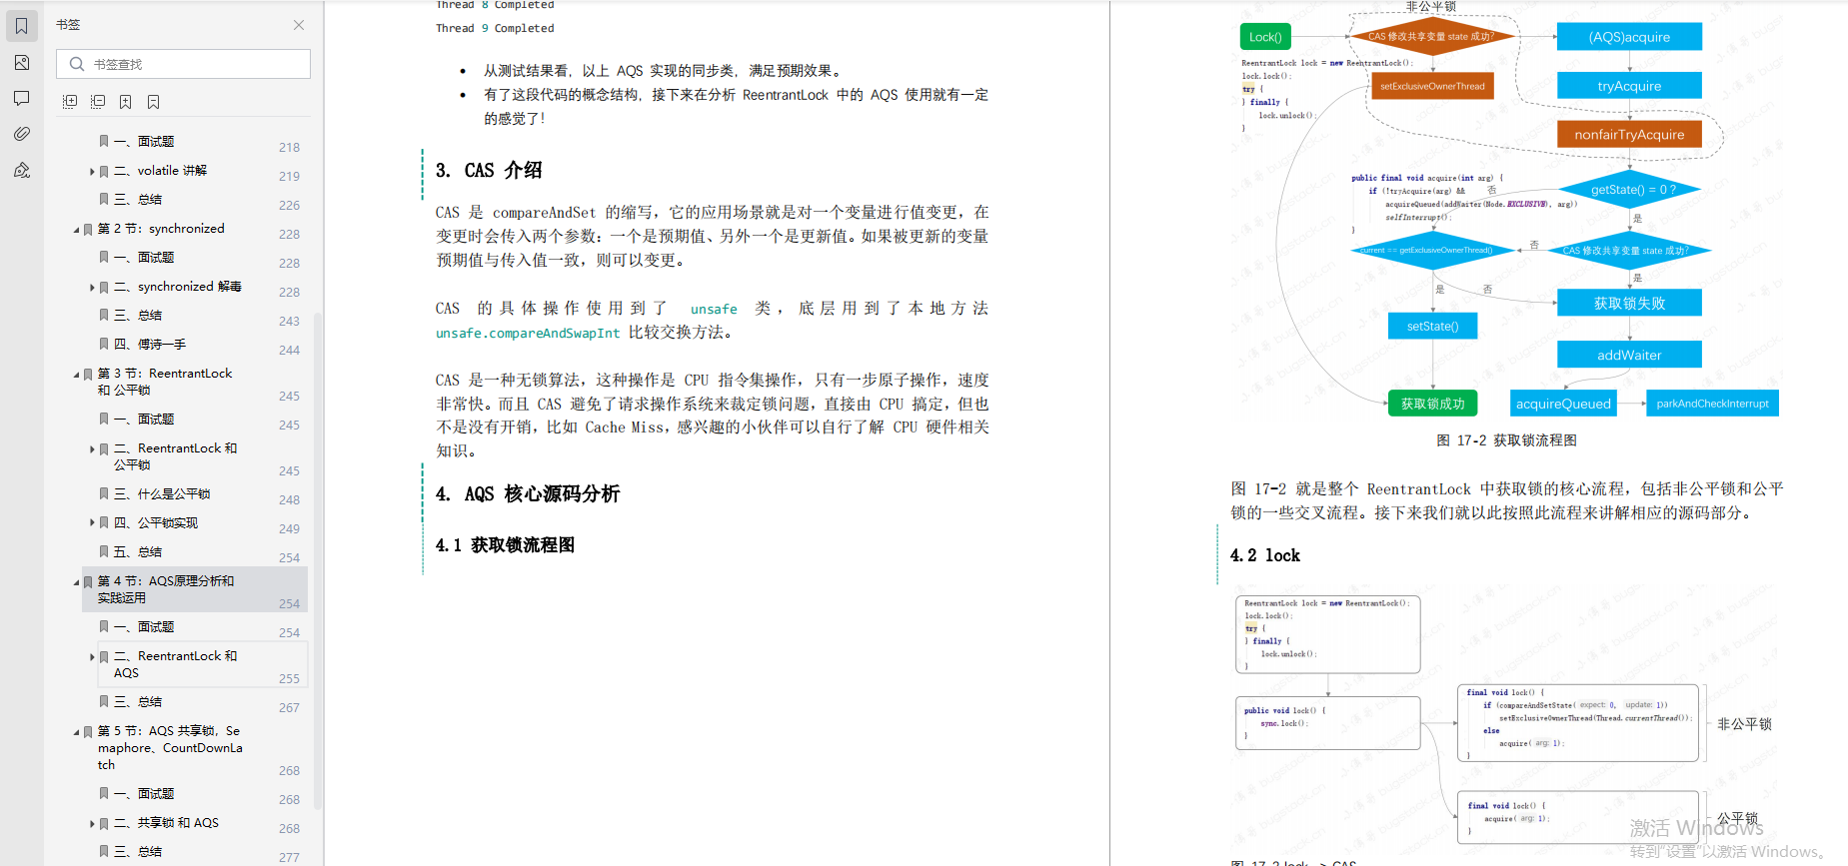Click the parkAndCheckInterrupt flowchart box
1848x866 pixels.
point(1712,404)
